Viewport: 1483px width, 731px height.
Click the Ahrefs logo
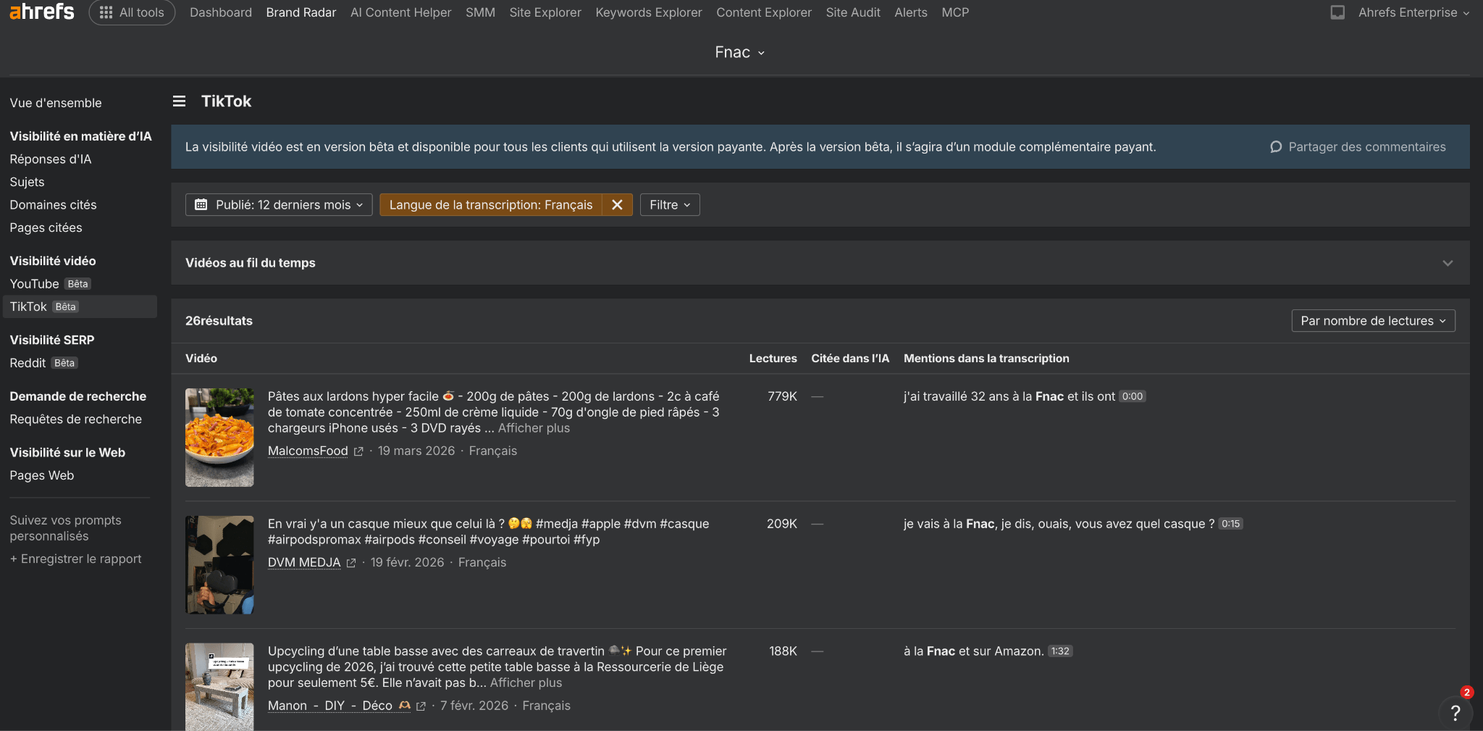41,12
